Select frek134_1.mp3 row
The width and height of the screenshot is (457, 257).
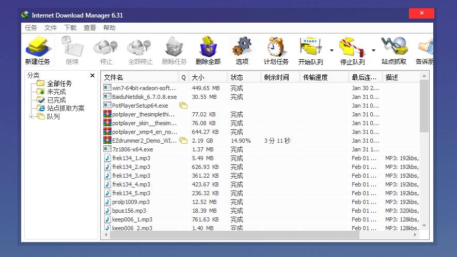tap(261, 158)
